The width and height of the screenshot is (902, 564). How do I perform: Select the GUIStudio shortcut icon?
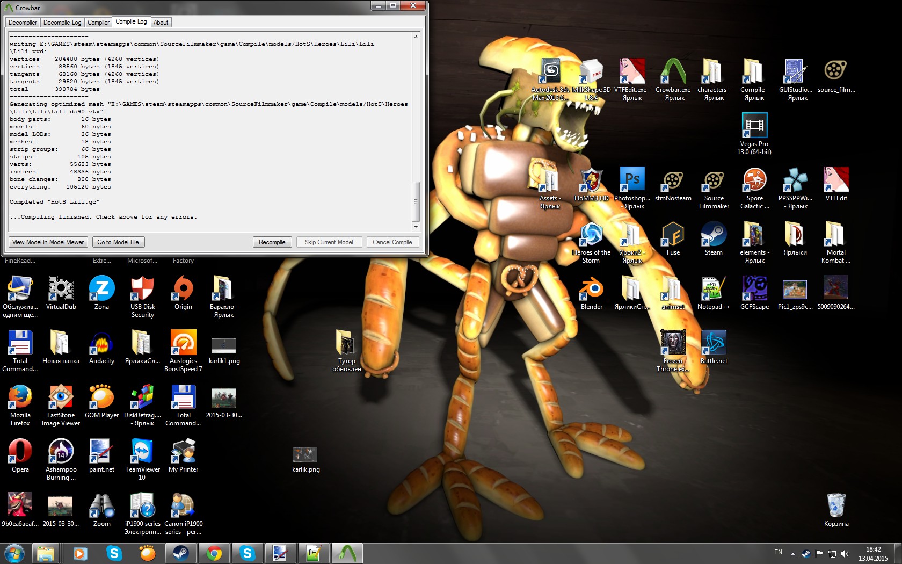tap(796, 79)
